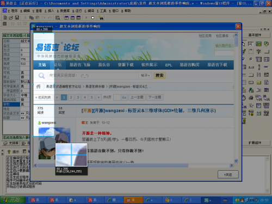Click the 基本组件 component group header
The height and width of the screenshot is (204, 272).
255,35
